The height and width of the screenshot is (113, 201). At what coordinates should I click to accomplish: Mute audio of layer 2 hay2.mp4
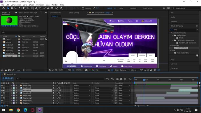pos(4,88)
